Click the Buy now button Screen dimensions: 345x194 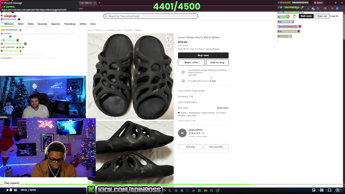point(203,55)
